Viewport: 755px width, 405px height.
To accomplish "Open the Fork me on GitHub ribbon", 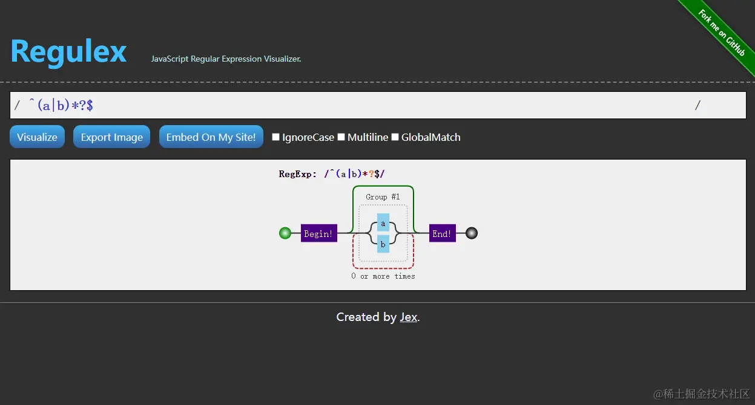I will [720, 33].
